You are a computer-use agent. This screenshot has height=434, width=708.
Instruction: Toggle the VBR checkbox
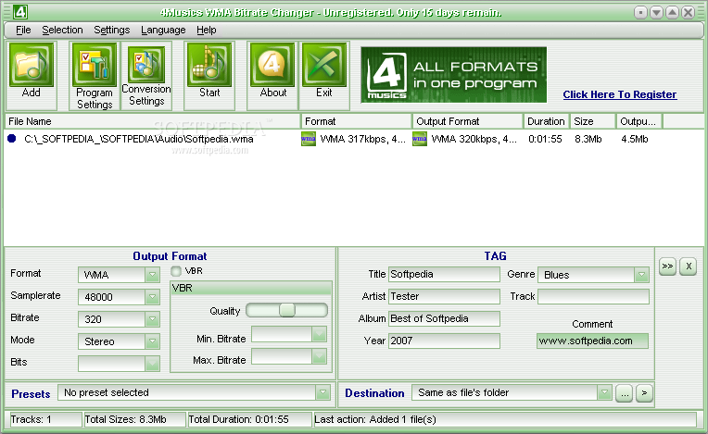[x=176, y=271]
